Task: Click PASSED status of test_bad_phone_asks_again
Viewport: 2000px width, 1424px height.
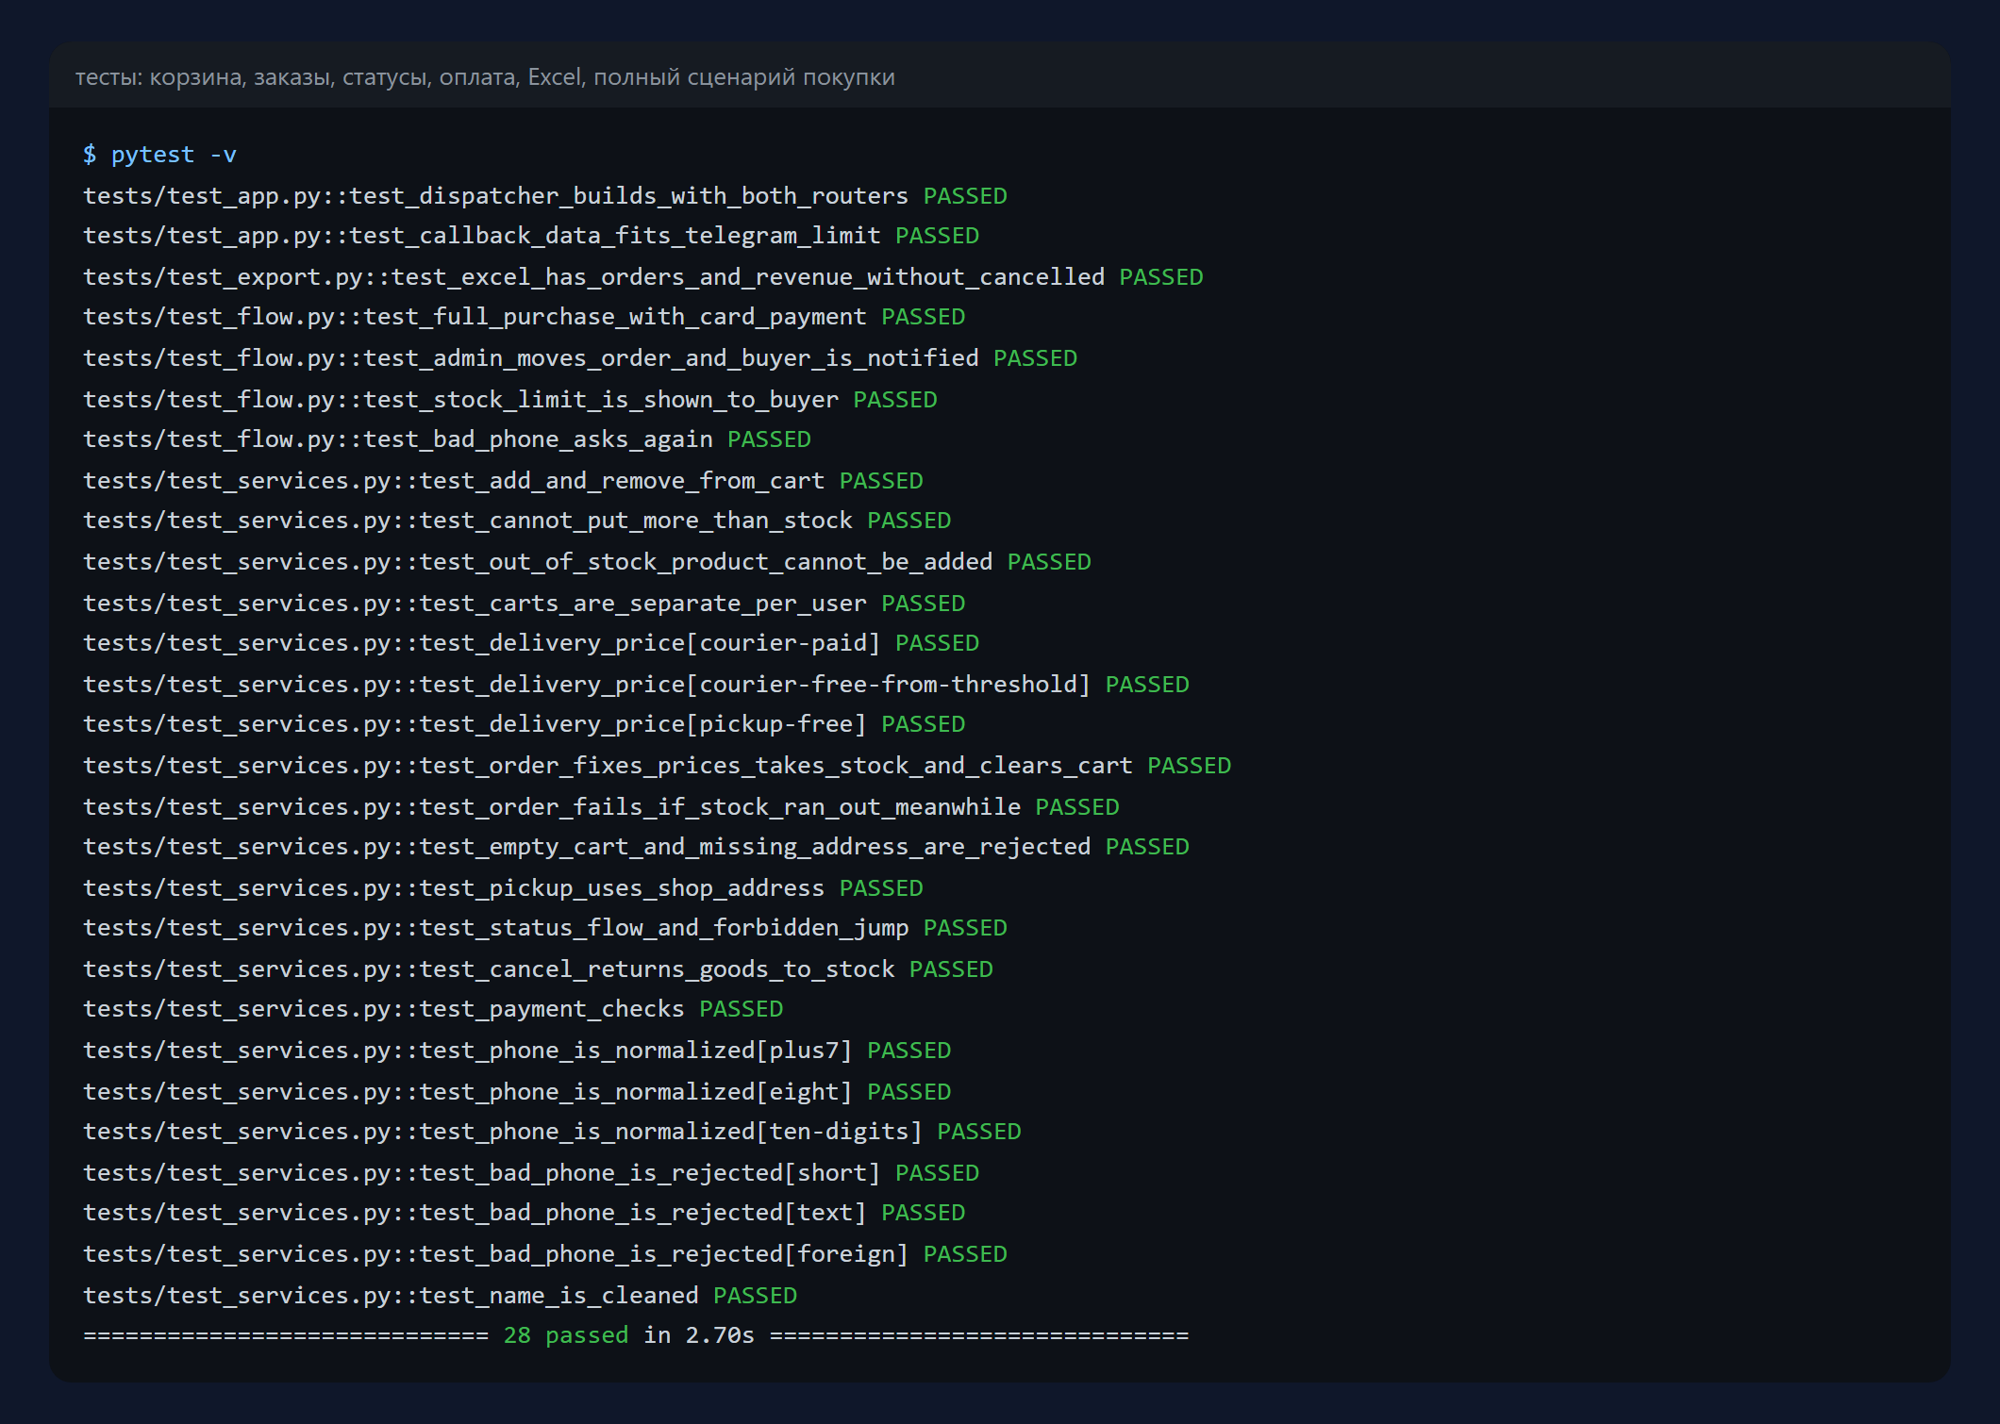Action: pyautogui.click(x=770, y=439)
